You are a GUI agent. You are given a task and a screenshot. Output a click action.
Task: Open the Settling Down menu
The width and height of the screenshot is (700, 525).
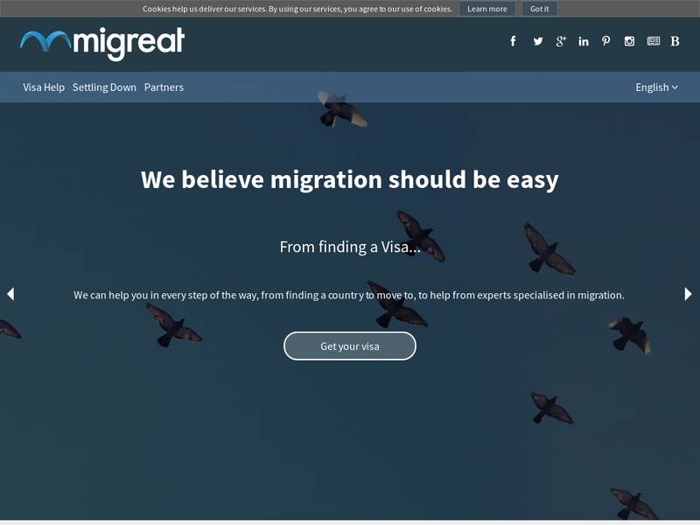(x=104, y=87)
